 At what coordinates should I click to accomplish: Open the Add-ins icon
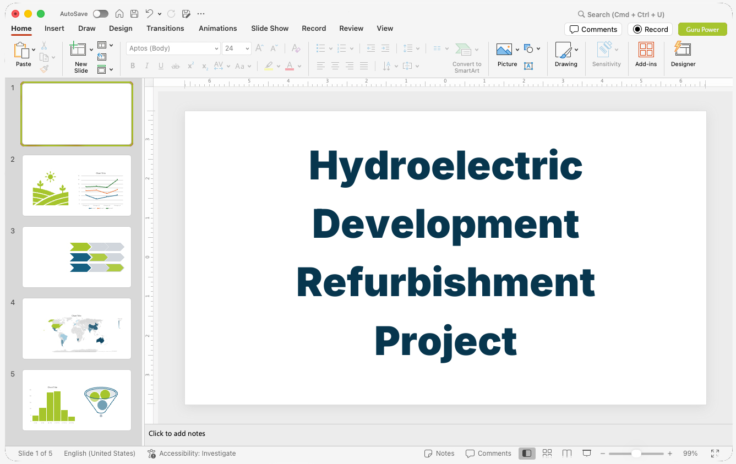tap(646, 50)
